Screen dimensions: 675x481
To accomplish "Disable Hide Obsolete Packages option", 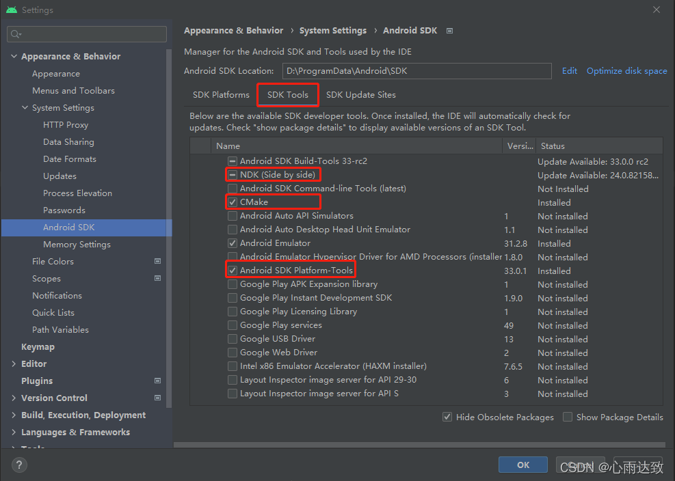I will pyautogui.click(x=447, y=417).
